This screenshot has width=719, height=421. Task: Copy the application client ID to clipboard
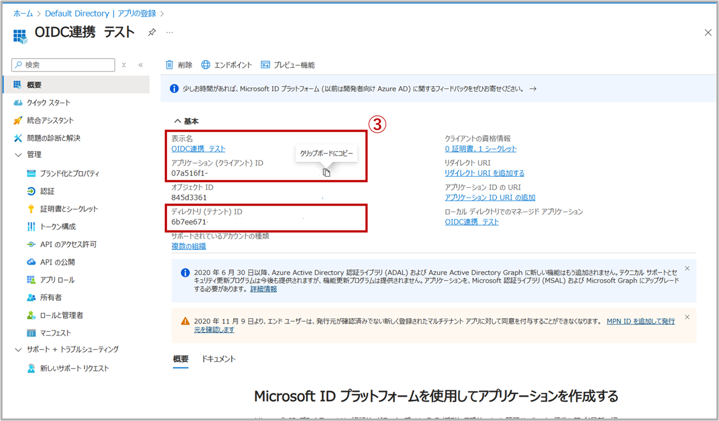point(326,173)
